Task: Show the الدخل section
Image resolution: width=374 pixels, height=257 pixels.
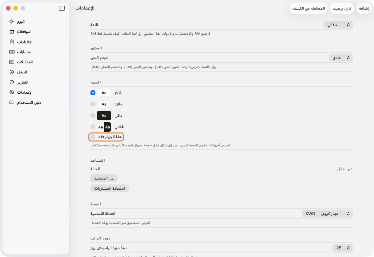Action: tap(36, 72)
